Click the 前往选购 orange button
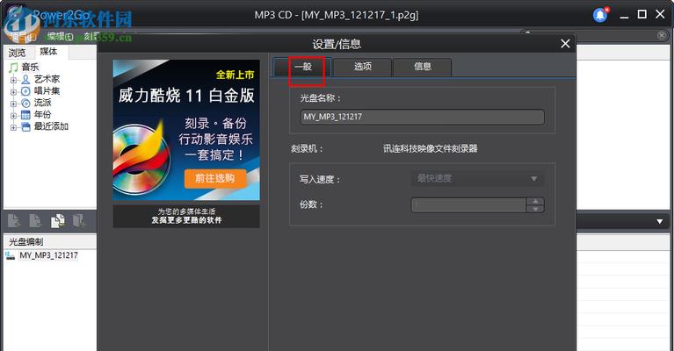The image size is (674, 351). pyautogui.click(x=215, y=178)
